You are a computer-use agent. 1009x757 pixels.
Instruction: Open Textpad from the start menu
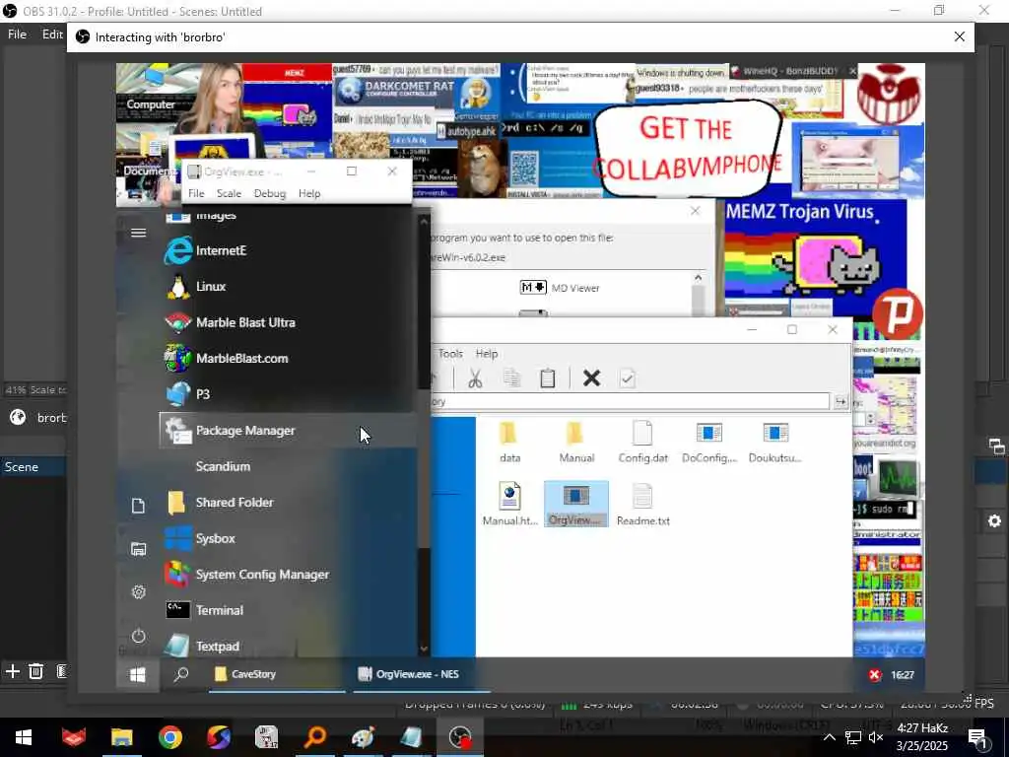[x=289, y=645]
